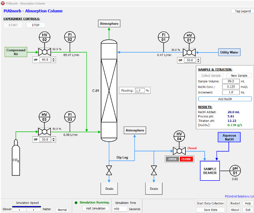The width and height of the screenshot is (254, 213).
Task: Decrease HV 01 OP with down arrow
Action: (198, 61)
